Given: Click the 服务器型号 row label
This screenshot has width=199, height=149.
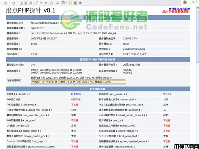Looking at the screenshot, I should click(x=13, y=71).
